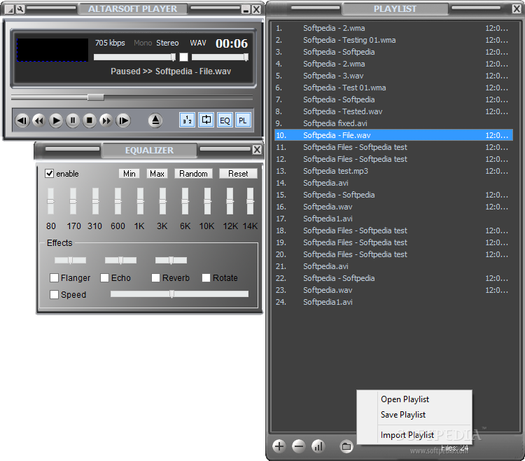Click the fast-forward button
Image resolution: width=525 pixels, height=461 pixels.
[x=106, y=121]
